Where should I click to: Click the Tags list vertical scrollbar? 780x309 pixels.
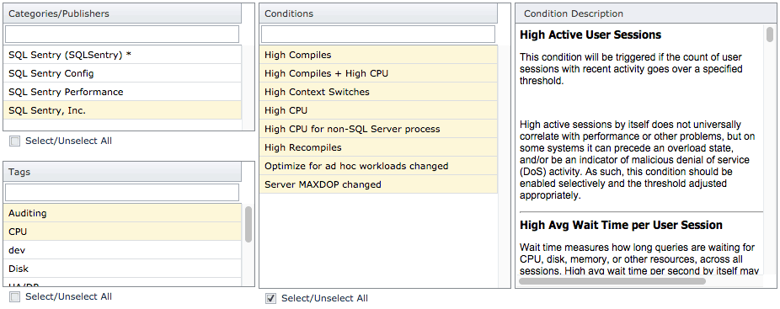point(248,225)
